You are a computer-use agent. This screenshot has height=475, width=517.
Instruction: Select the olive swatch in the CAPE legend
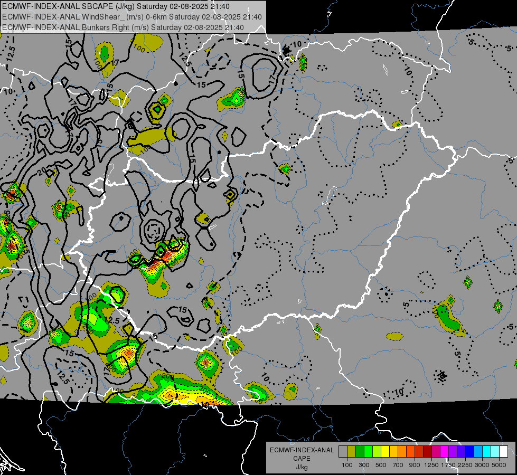coord(351,452)
